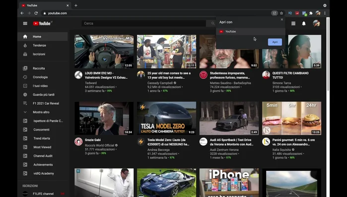The image size is (347, 197).
Task: Open I tuoi video
Action: click(x=43, y=86)
